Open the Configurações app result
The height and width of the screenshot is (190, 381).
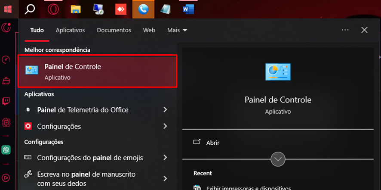pyautogui.click(x=59, y=126)
